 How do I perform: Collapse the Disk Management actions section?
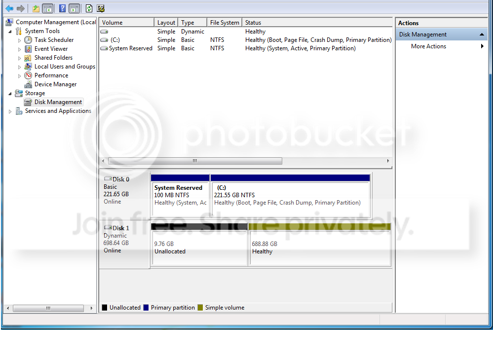pyautogui.click(x=481, y=34)
